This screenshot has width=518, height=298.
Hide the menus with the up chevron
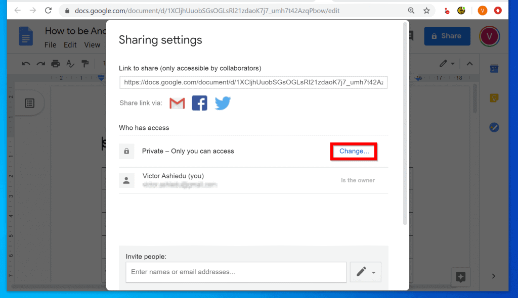469,64
